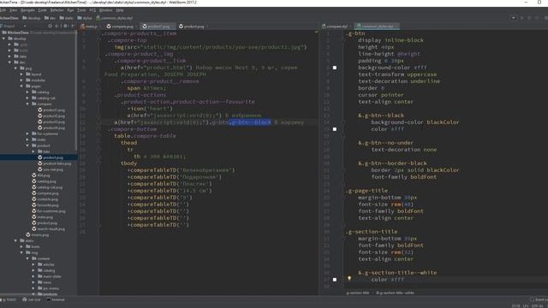The image size is (548, 308).
Task: Open the Terminal tool window
Action: tap(56, 299)
